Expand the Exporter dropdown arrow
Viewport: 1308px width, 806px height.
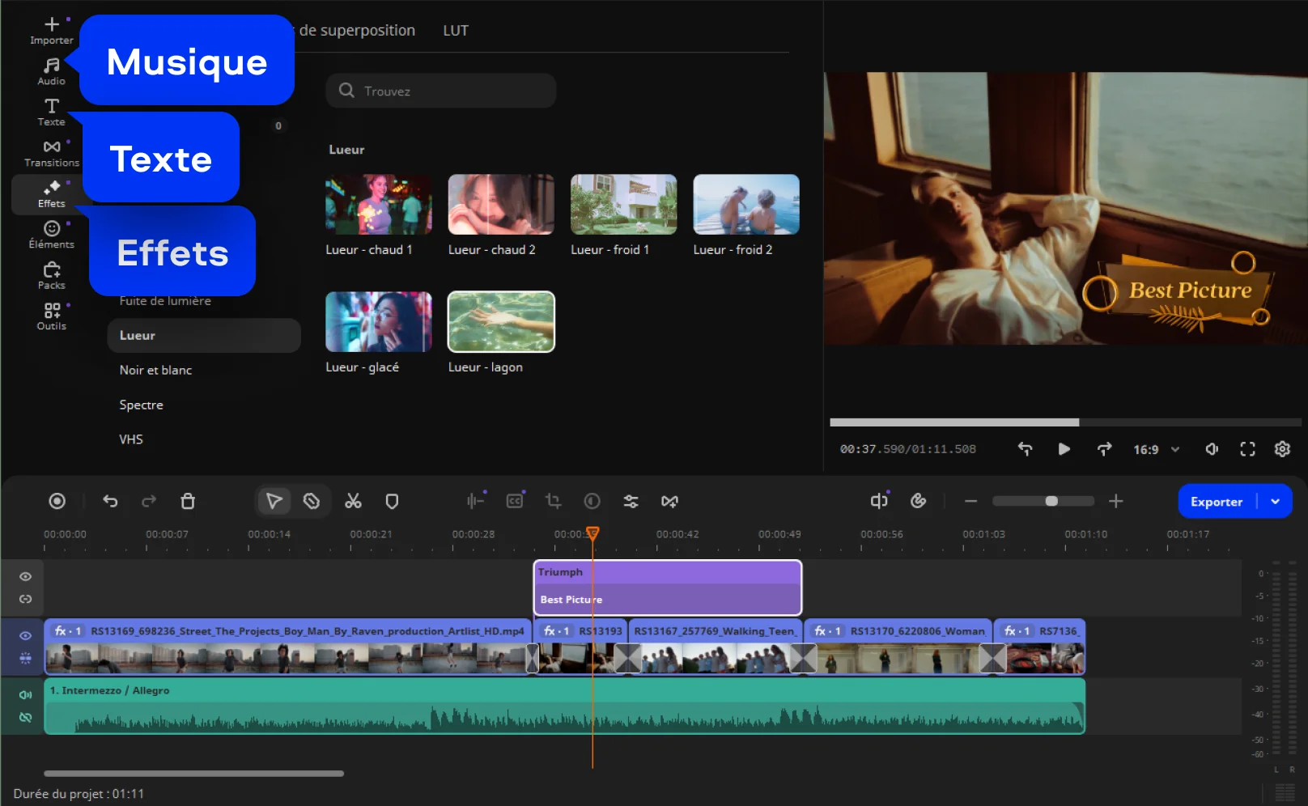(x=1276, y=502)
